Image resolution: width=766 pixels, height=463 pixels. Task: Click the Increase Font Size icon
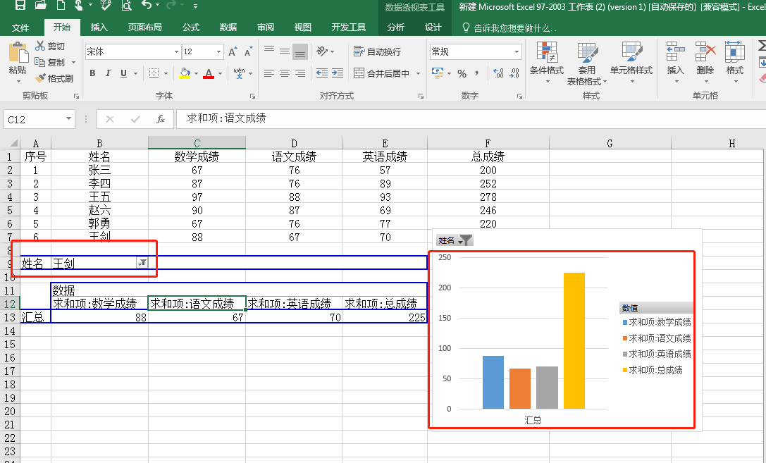pyautogui.click(x=233, y=51)
